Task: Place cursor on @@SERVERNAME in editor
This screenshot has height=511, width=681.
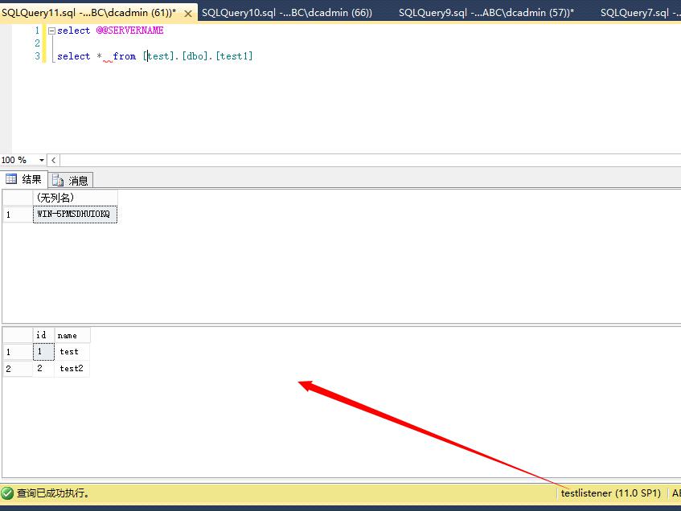Action: coord(130,31)
